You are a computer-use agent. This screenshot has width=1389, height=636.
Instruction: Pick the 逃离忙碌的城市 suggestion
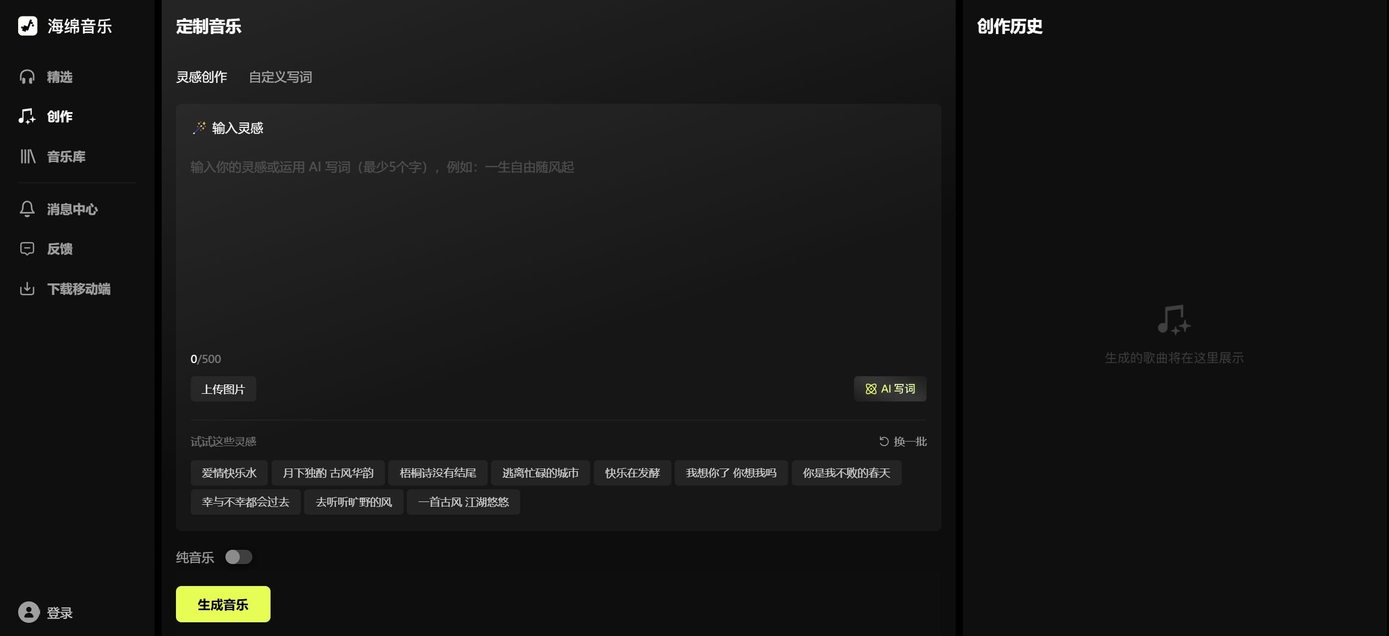541,472
